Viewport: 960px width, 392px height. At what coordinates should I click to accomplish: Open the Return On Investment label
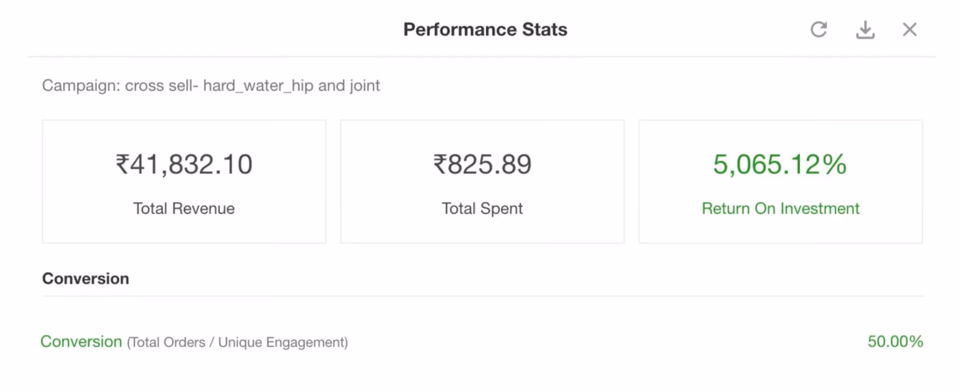click(x=780, y=208)
